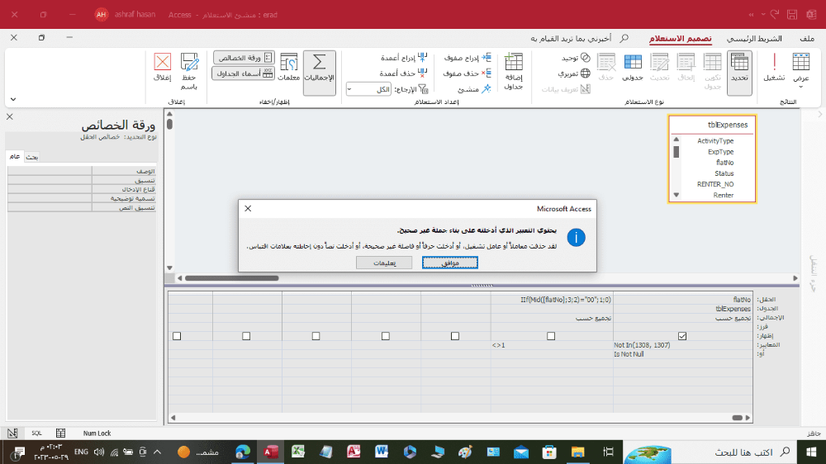Select the Union (توحيد) query option
Screen dimensions: 826x464
(575, 58)
